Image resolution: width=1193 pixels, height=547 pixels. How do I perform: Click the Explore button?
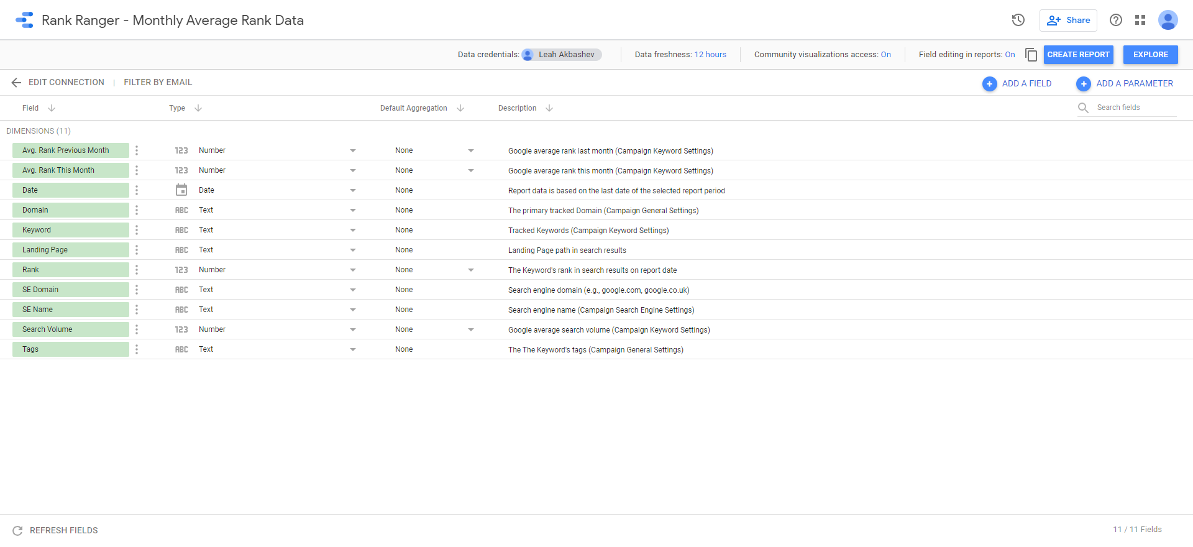point(1150,55)
